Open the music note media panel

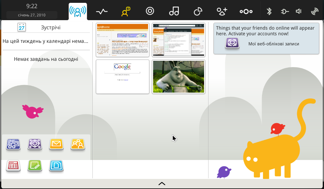174,11
